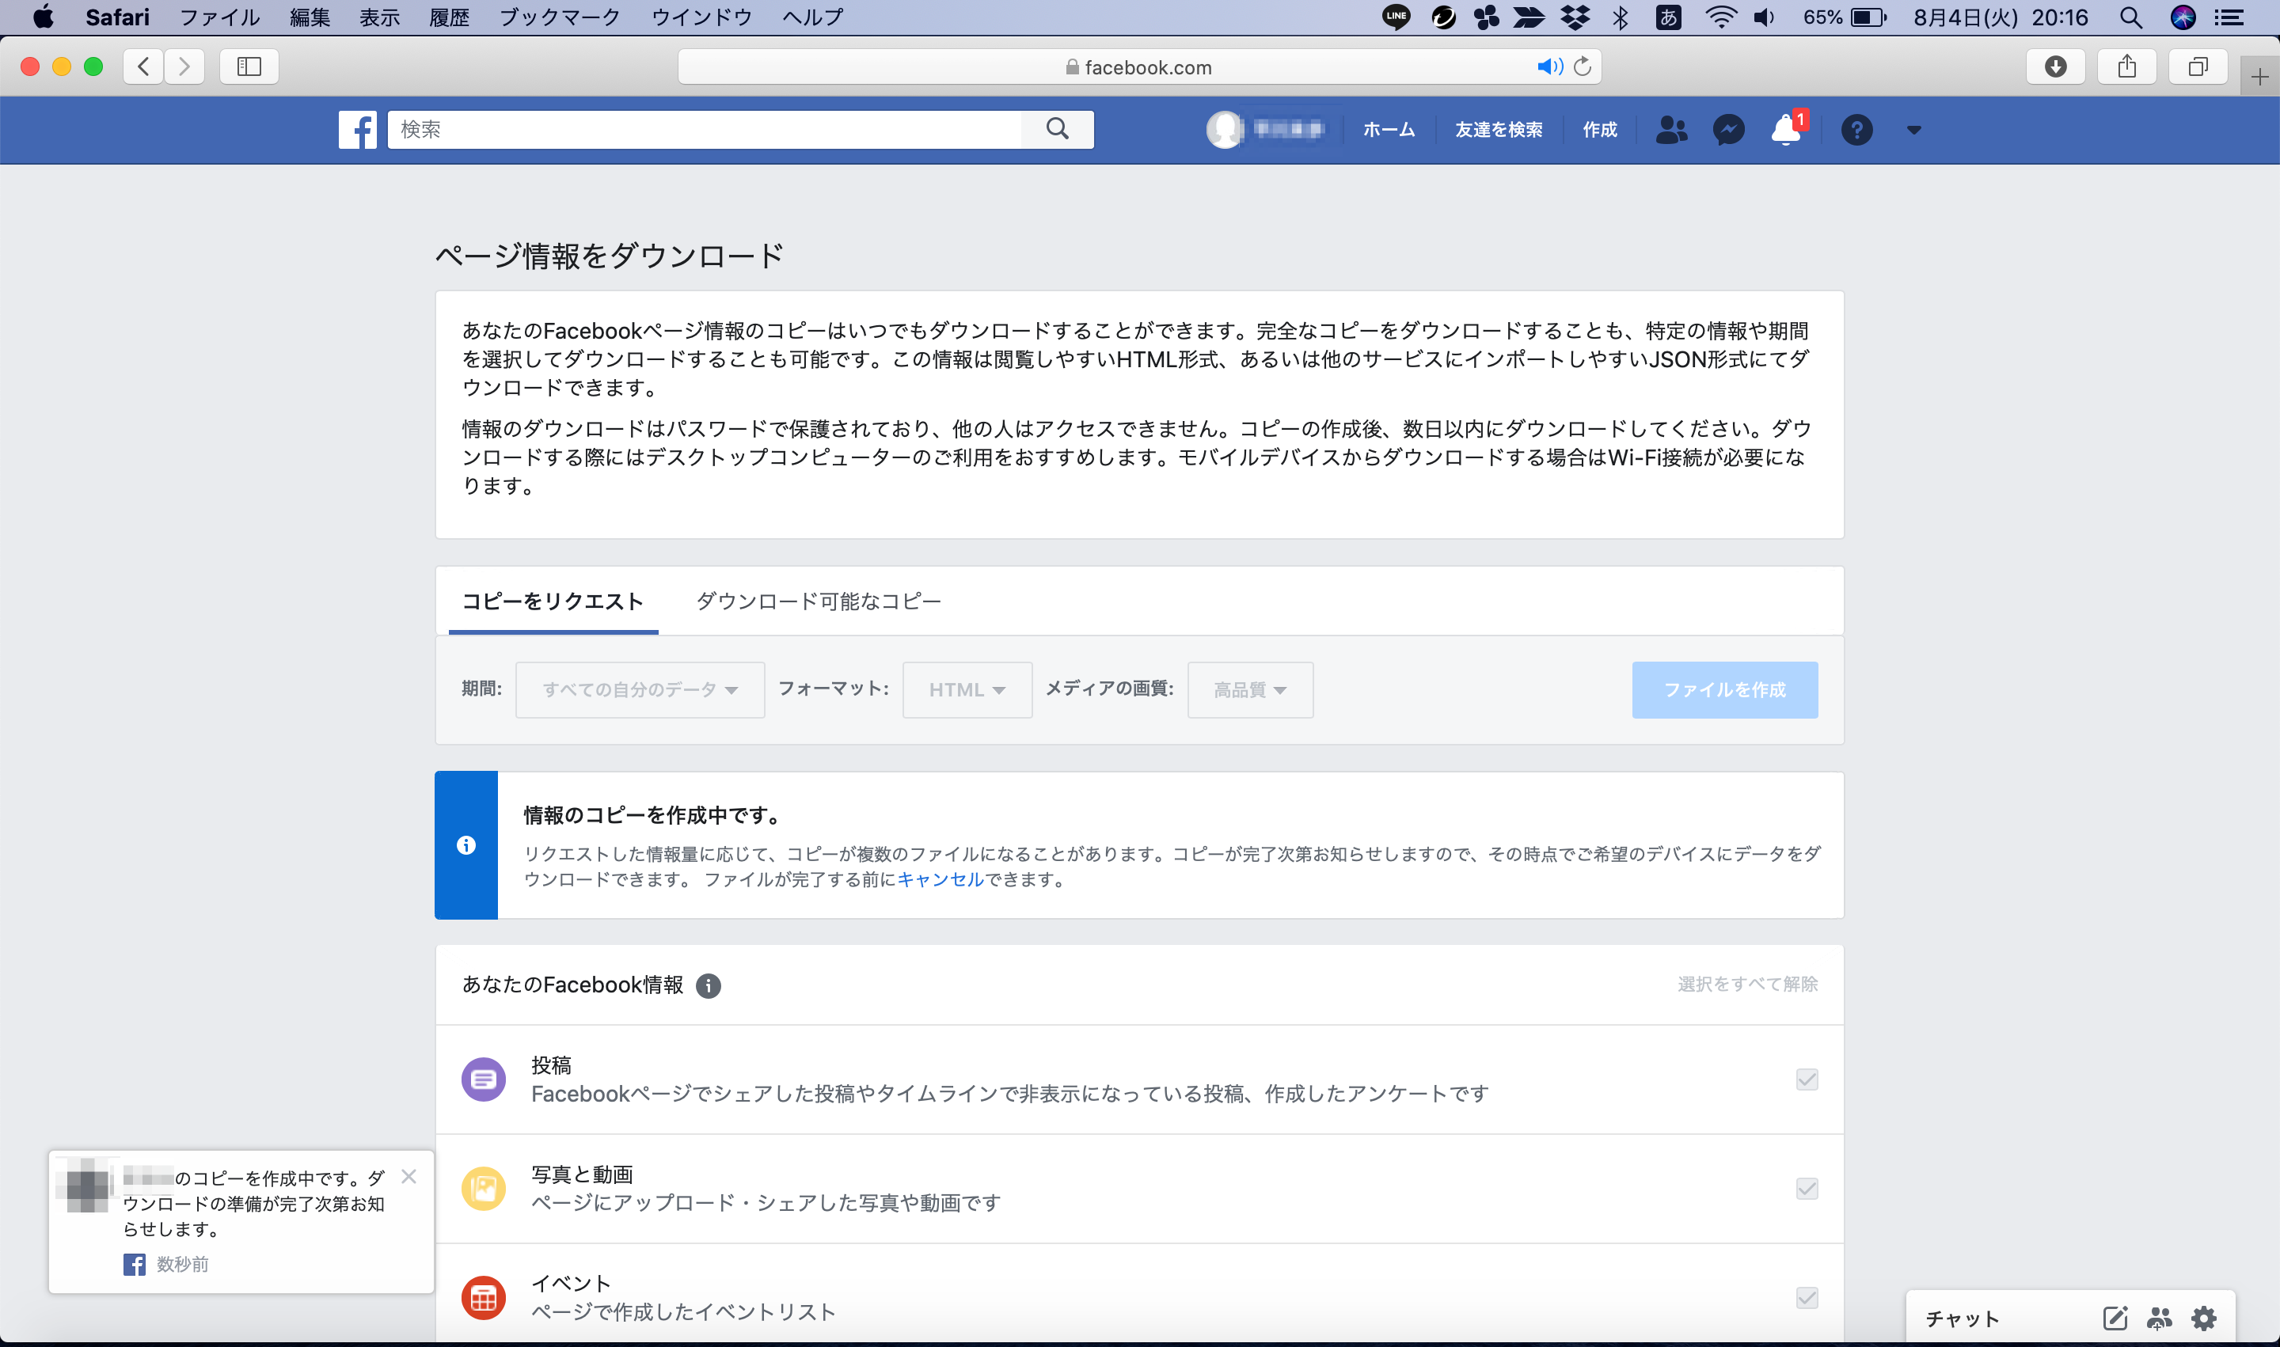Click the facebook.com address bar
Screen dimensions: 2280x1347
click(x=1139, y=66)
